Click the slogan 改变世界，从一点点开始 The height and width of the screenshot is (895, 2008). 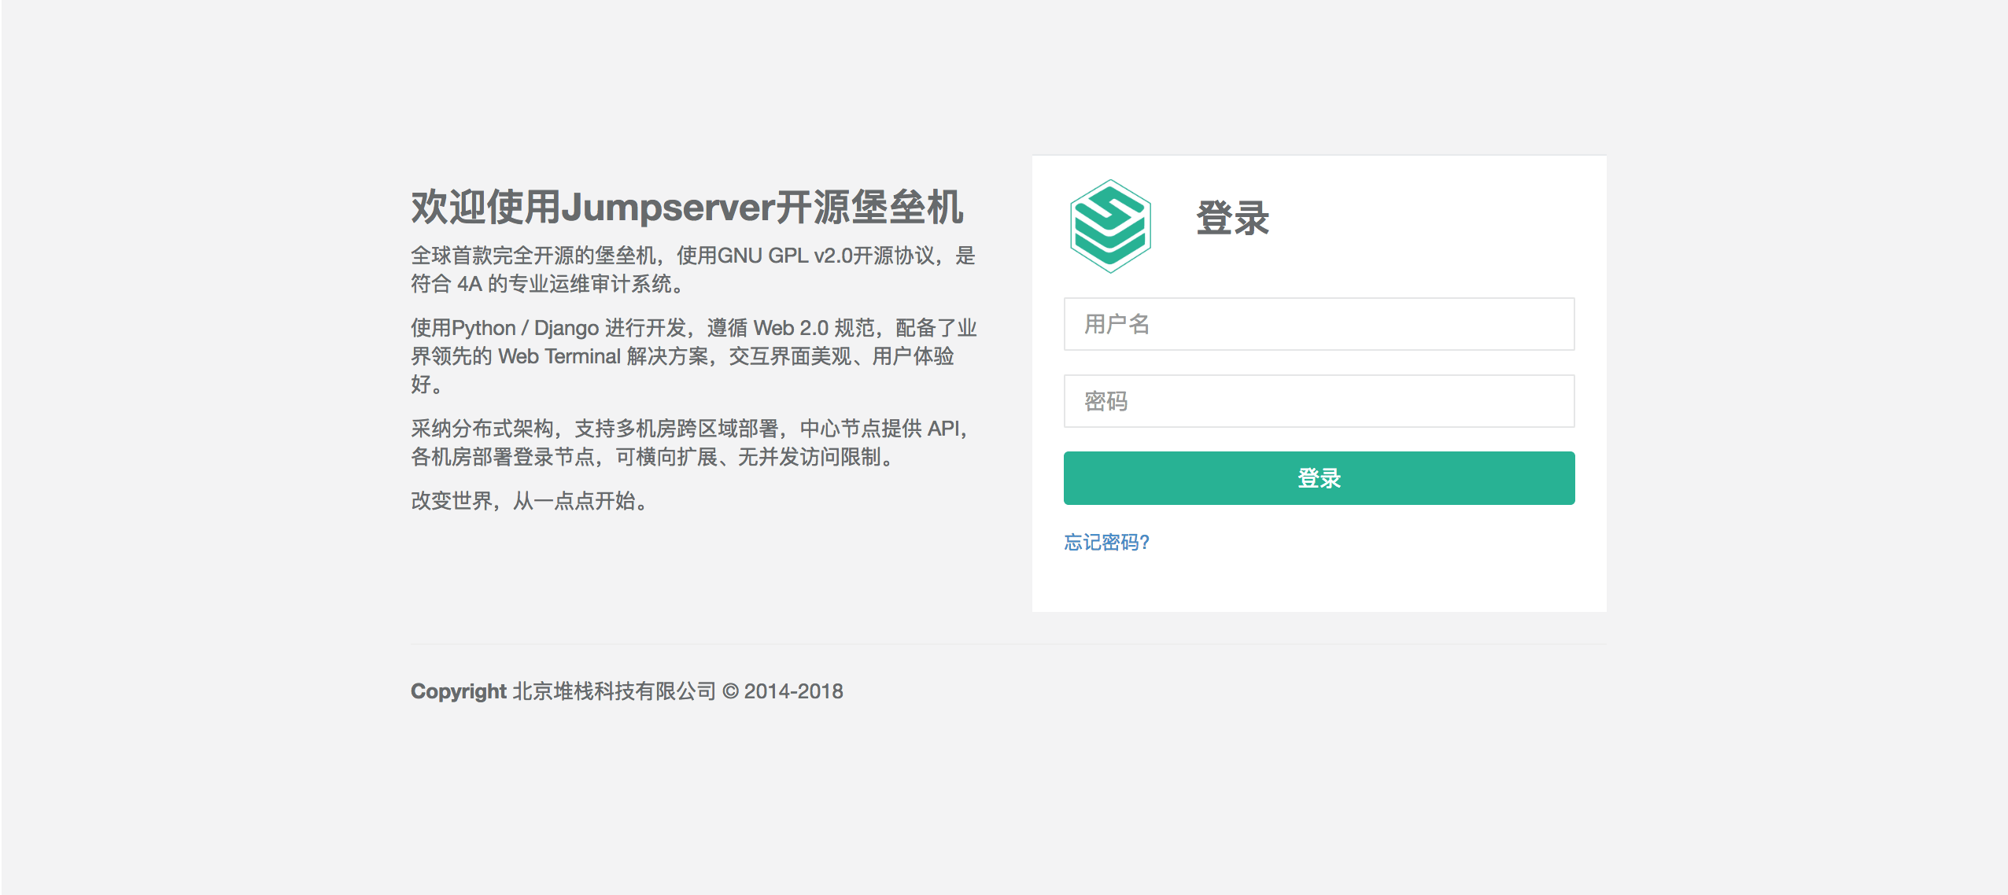point(529,501)
